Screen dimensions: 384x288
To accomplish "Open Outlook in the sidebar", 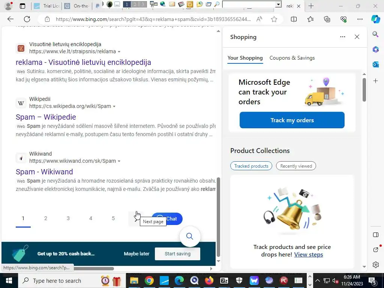I will click(x=375, y=64).
